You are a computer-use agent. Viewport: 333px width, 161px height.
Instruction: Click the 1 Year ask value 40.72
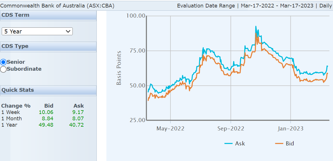click(77, 125)
